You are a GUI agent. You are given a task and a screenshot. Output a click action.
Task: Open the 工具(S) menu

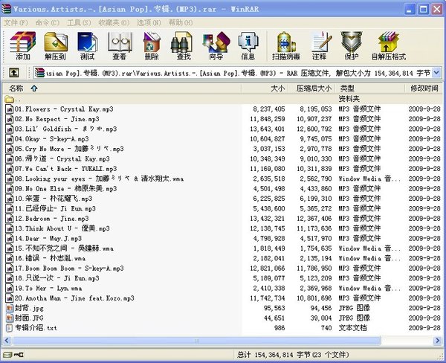(x=79, y=22)
